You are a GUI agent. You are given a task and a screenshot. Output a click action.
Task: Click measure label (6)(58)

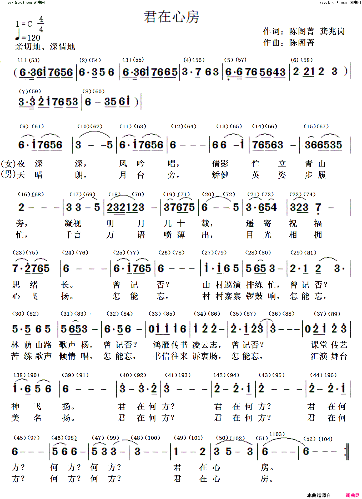pos(302,60)
